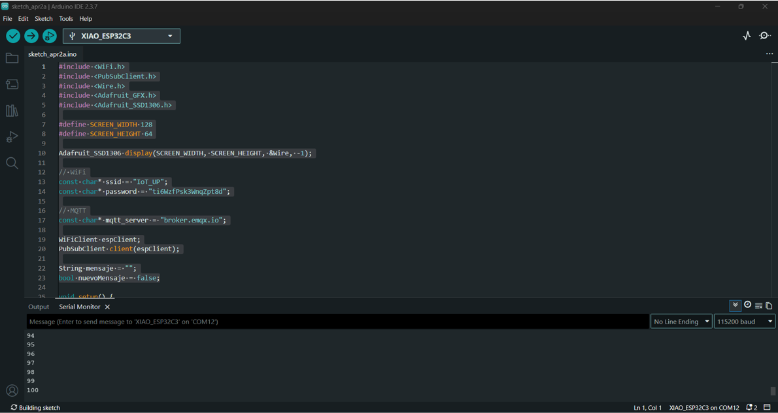This screenshot has width=778, height=413.
Task: Open the Debug sidebar panel icon
Action: [12, 136]
